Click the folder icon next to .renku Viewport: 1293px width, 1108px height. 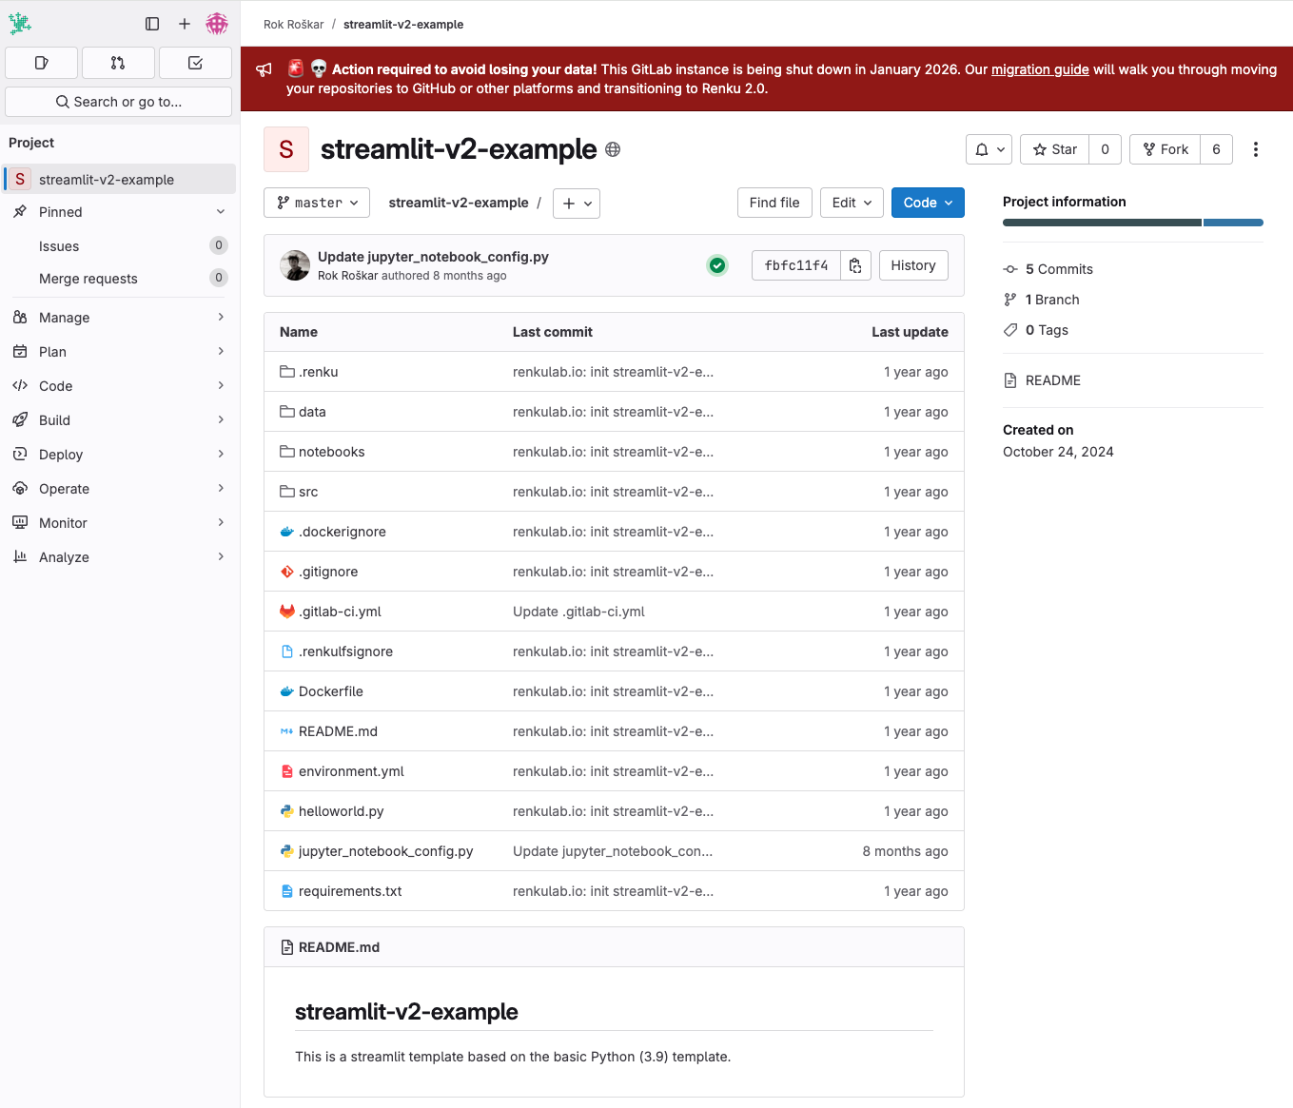coord(287,372)
